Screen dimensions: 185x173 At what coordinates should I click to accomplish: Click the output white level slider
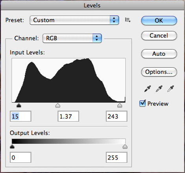pos(125,146)
